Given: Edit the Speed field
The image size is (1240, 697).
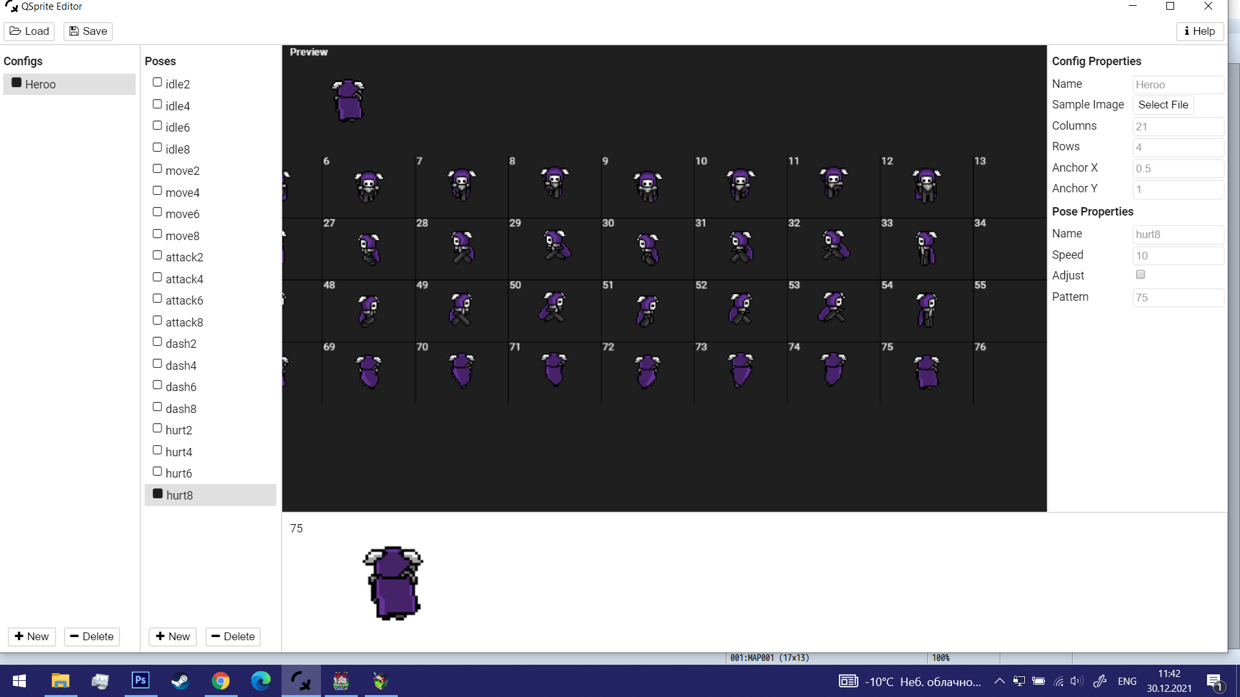Looking at the screenshot, I should point(1178,256).
